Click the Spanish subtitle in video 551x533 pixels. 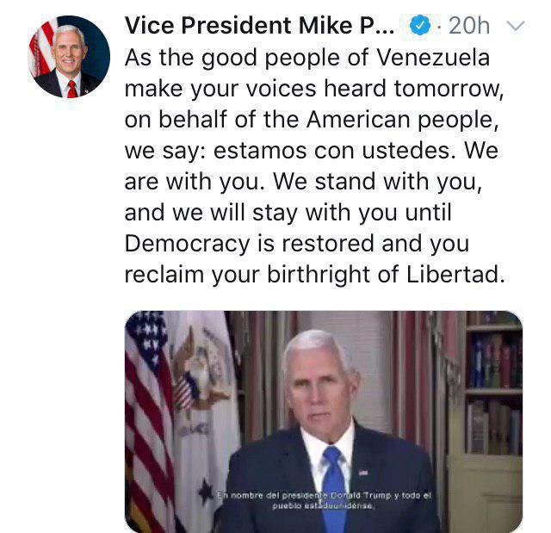(323, 499)
